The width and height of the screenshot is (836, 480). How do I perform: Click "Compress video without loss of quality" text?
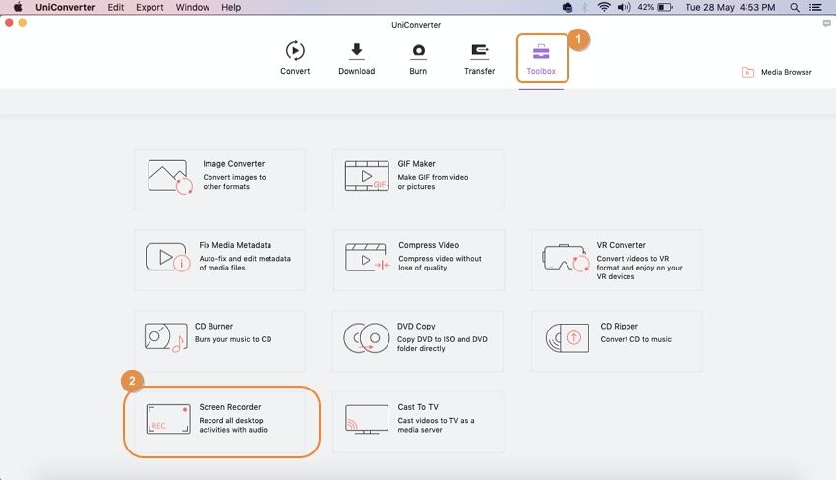pos(440,263)
